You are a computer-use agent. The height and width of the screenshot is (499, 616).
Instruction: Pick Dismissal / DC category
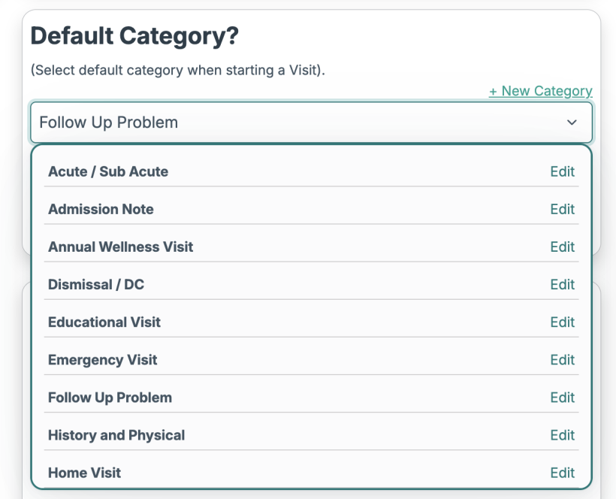point(96,284)
